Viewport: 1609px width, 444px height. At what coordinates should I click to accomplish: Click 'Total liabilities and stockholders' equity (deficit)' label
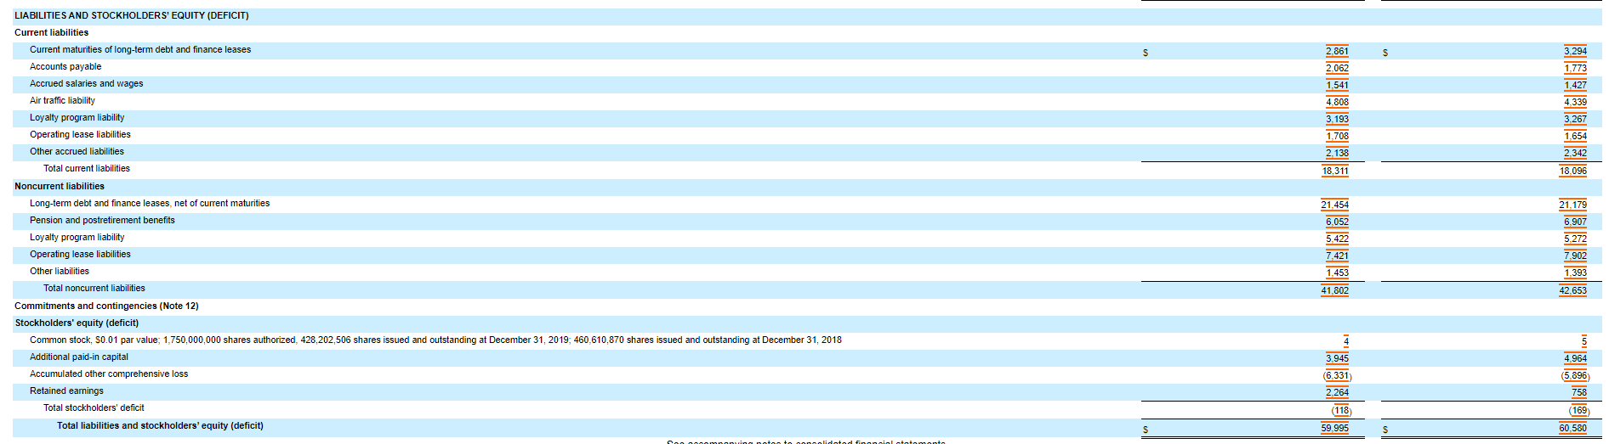pos(160,425)
